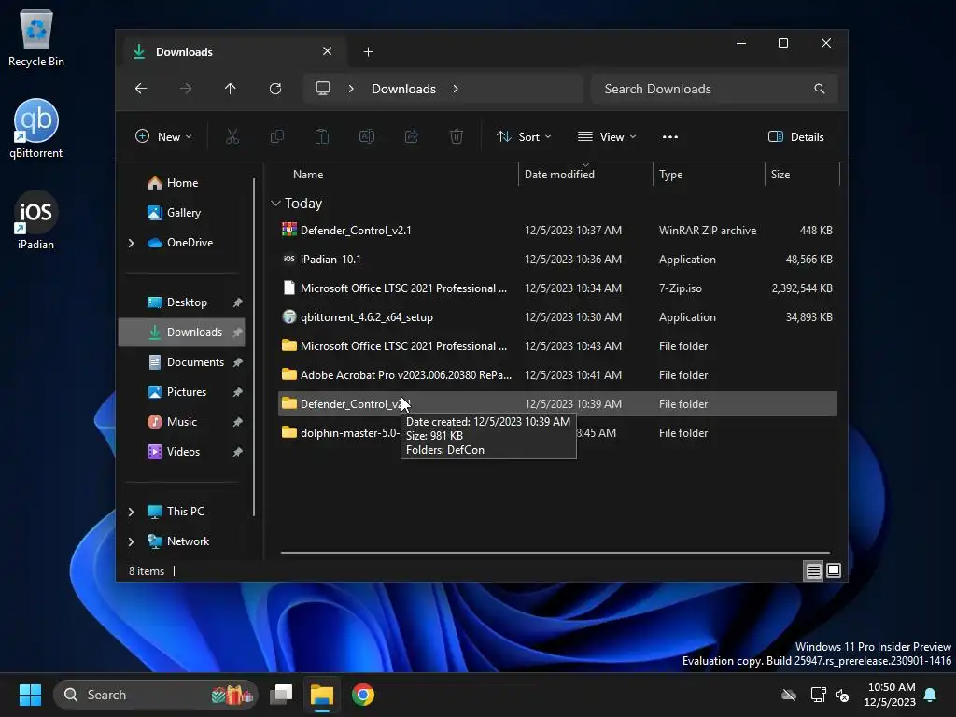Screen dimensions: 956x717
Task: Open notifications bell in system tray
Action: coord(931,695)
